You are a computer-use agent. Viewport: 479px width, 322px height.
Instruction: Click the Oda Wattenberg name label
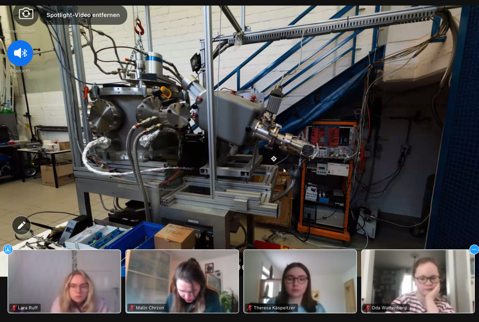[389, 308]
